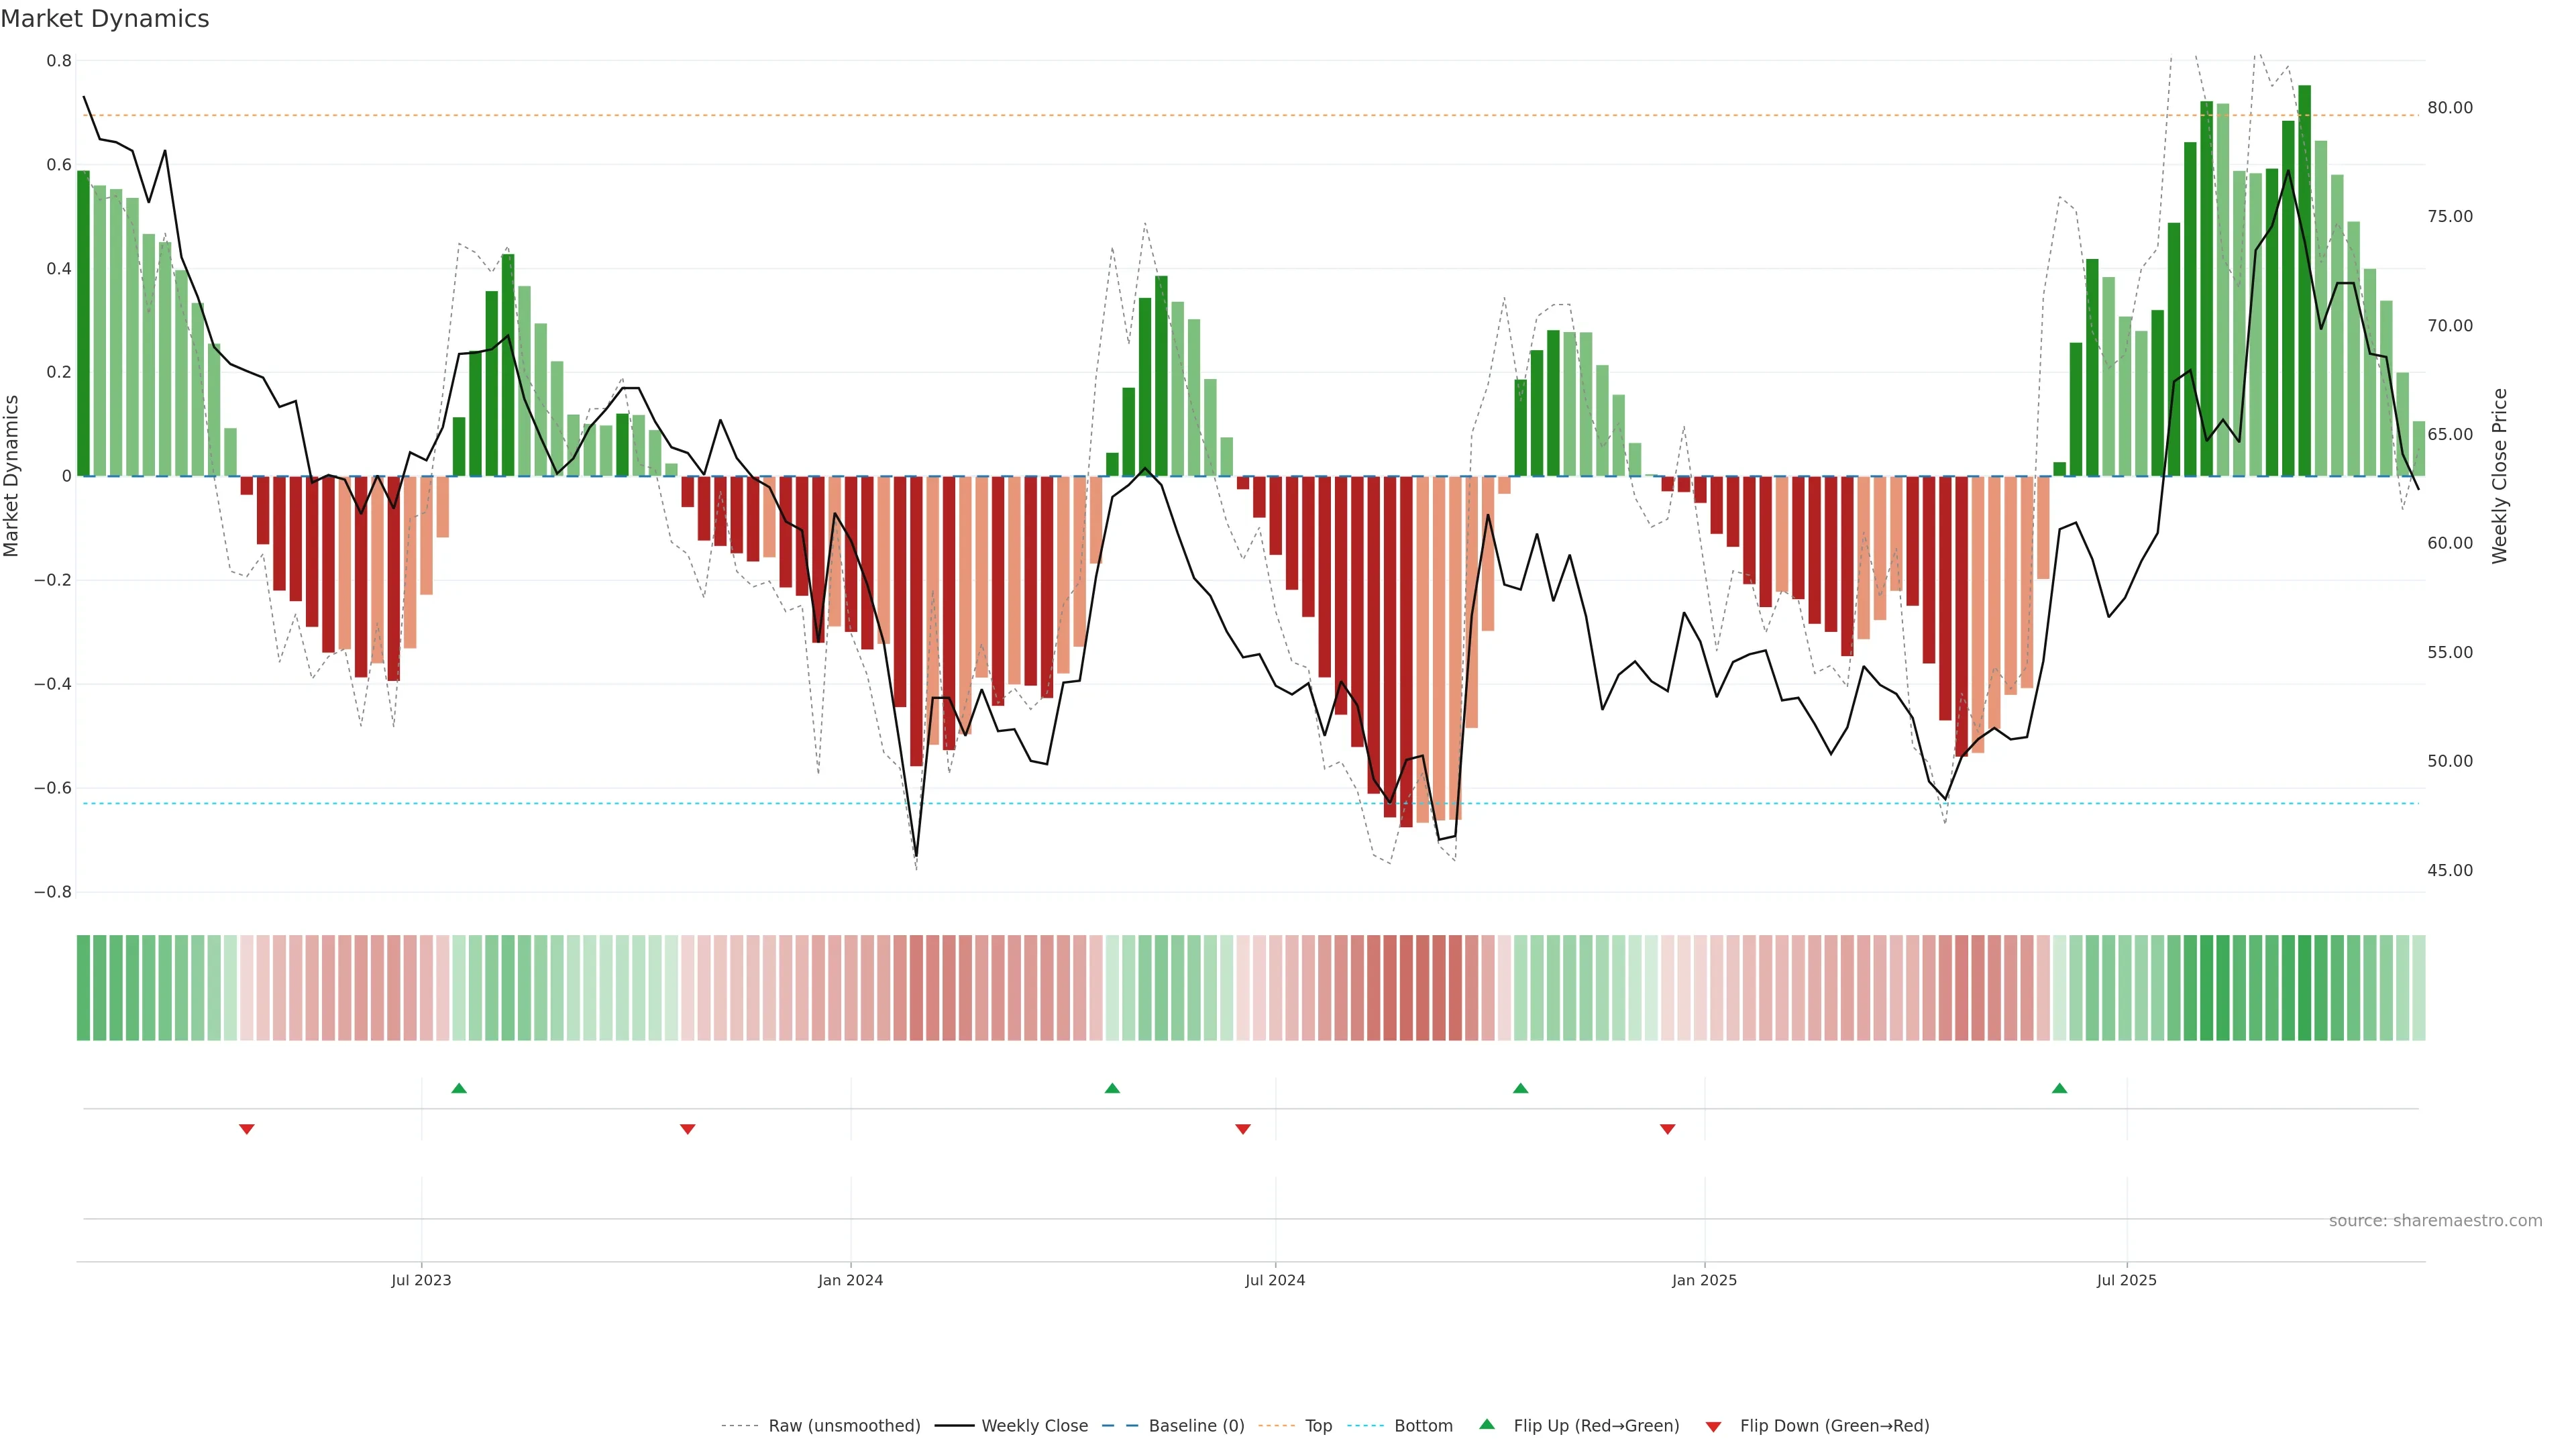This screenshot has width=2576, height=1449.
Task: Toggle the Weekly Close legend entry
Action: pos(1034,1426)
